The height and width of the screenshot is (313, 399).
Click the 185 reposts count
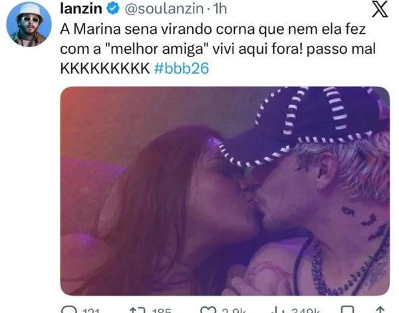click(162, 311)
